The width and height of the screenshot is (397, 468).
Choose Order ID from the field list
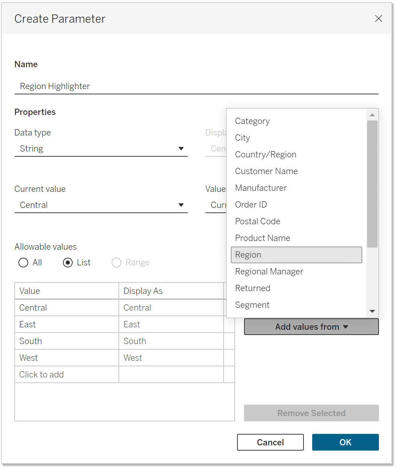click(x=297, y=205)
